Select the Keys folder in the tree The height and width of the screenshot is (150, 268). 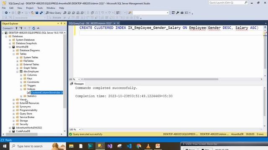[x=30, y=79]
